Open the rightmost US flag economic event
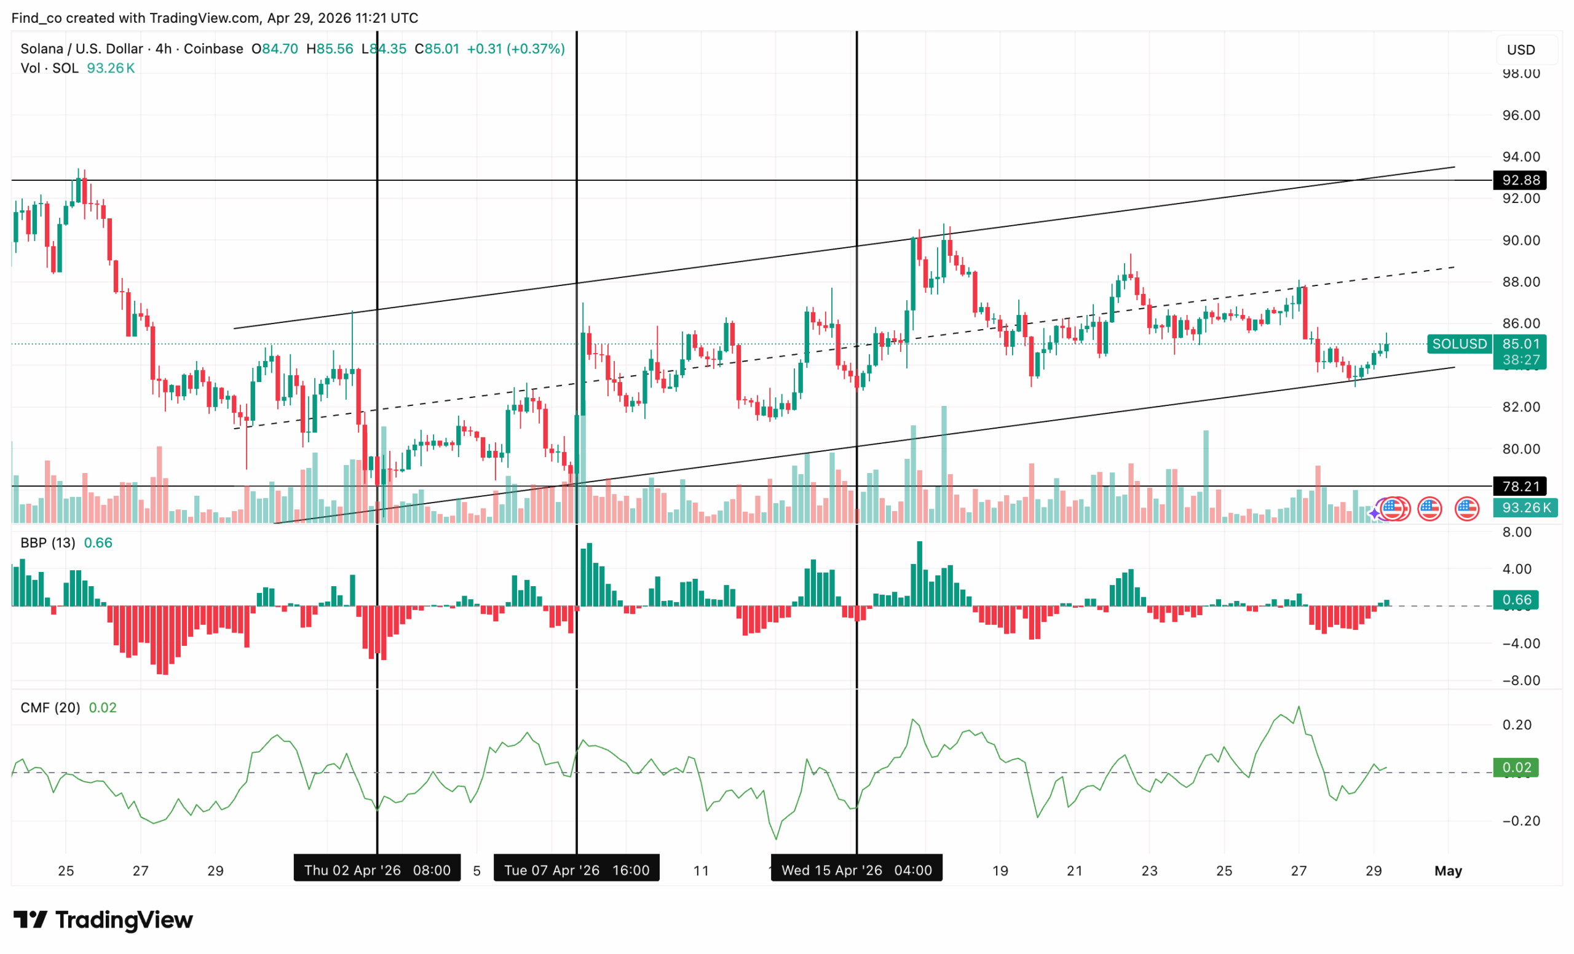 (x=1467, y=509)
